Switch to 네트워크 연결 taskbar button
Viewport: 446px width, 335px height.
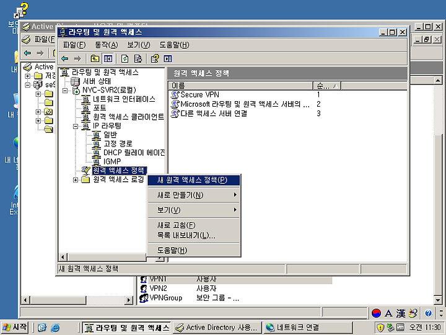(x=308, y=328)
